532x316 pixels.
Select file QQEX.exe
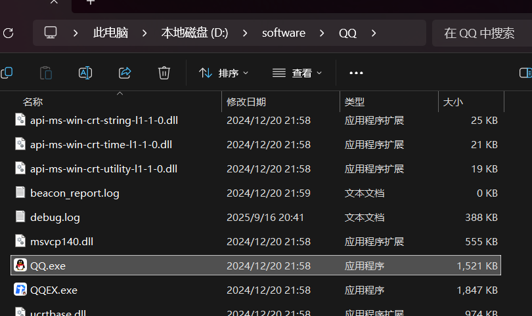click(54, 290)
